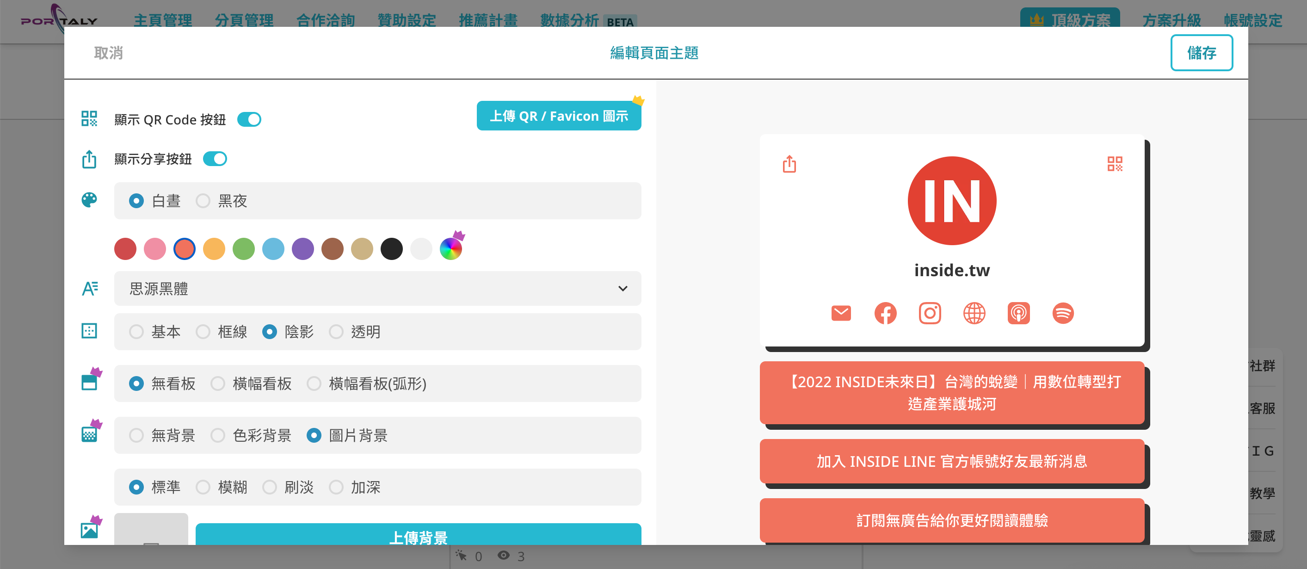This screenshot has height=569, width=1307.
Task: Click the 加入 INSIDE LINE preview link button
Action: [x=952, y=461]
